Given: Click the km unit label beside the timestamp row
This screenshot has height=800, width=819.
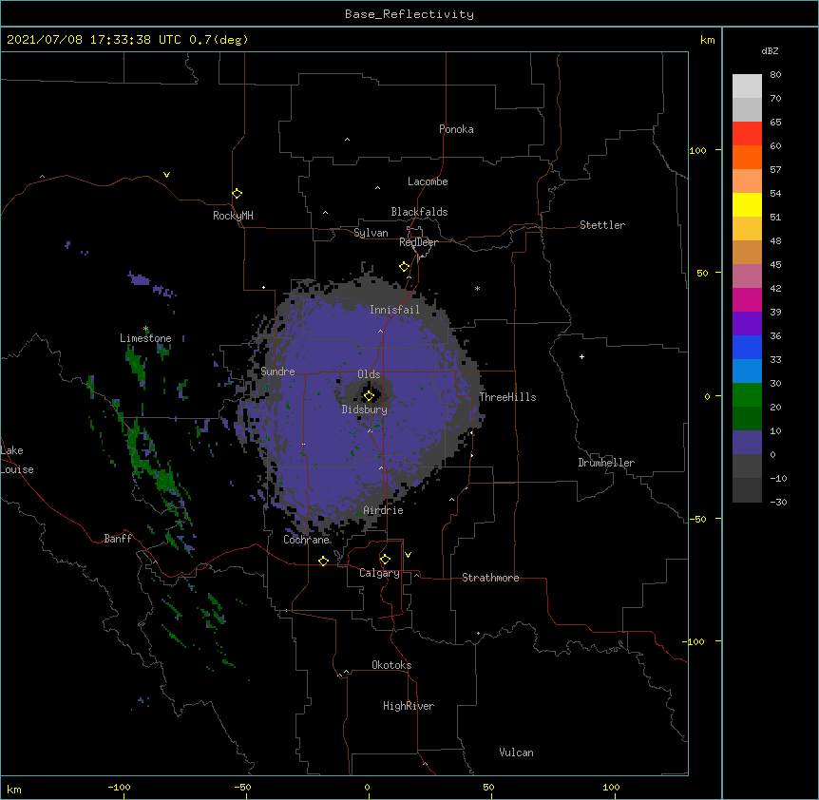Looking at the screenshot, I should click(x=708, y=40).
